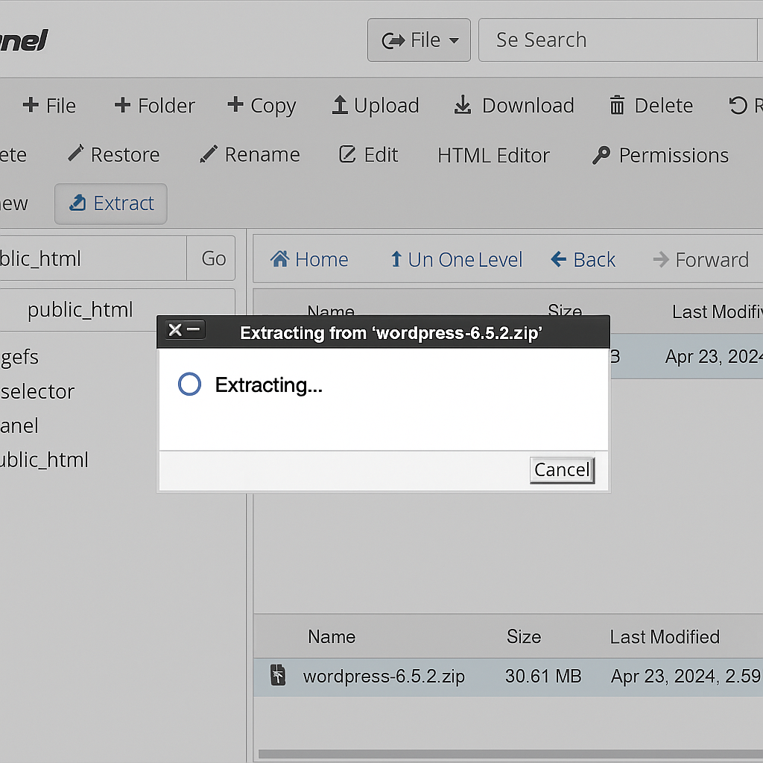Click the Extract button in toolbar
763x763 pixels.
point(111,204)
